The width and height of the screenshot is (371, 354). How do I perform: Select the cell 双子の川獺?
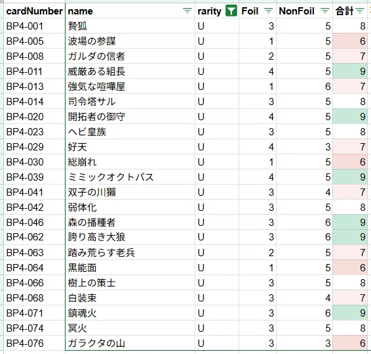[x=130, y=192]
